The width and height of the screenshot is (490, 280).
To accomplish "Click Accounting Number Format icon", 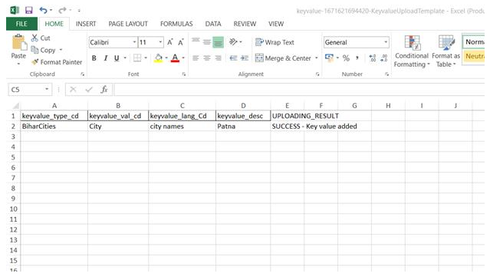I will pos(329,58).
